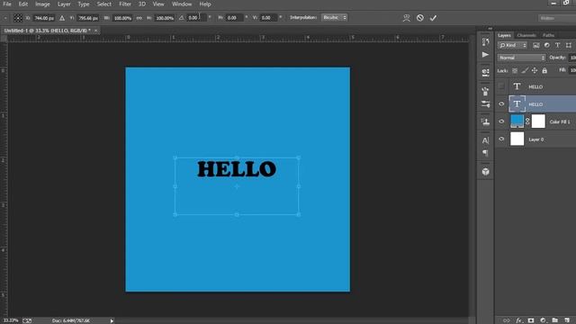
Task: Open the Select menu
Action: coord(104,4)
